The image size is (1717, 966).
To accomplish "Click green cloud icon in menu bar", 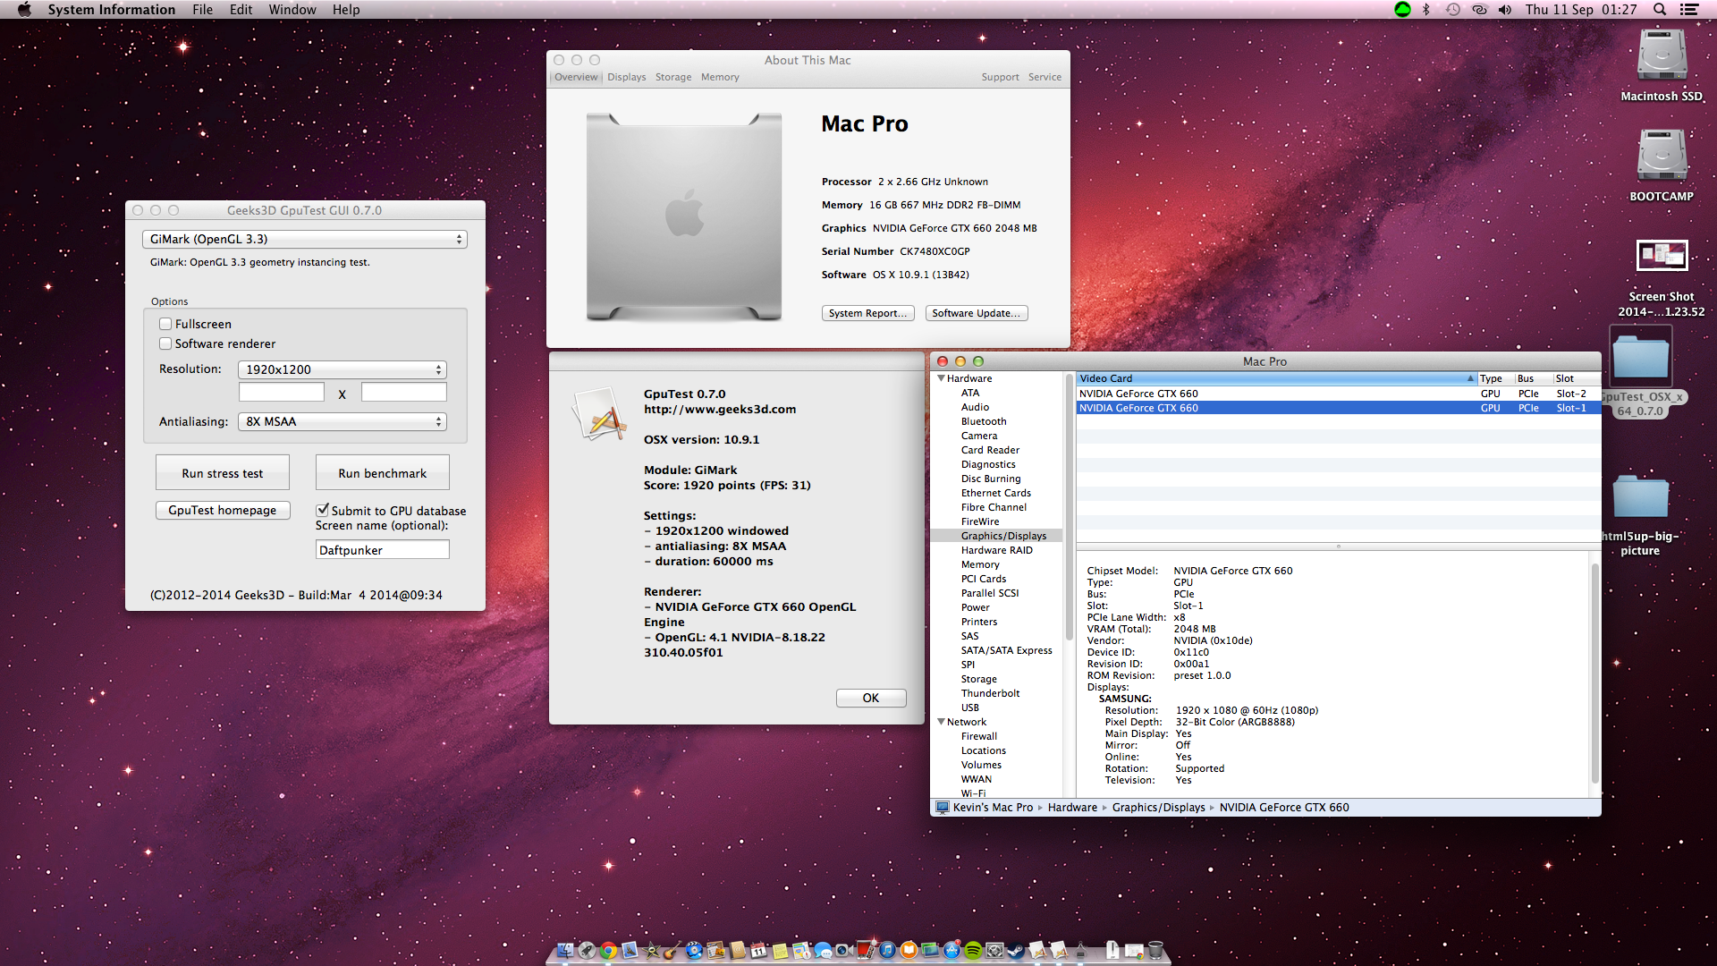I will tap(1402, 10).
